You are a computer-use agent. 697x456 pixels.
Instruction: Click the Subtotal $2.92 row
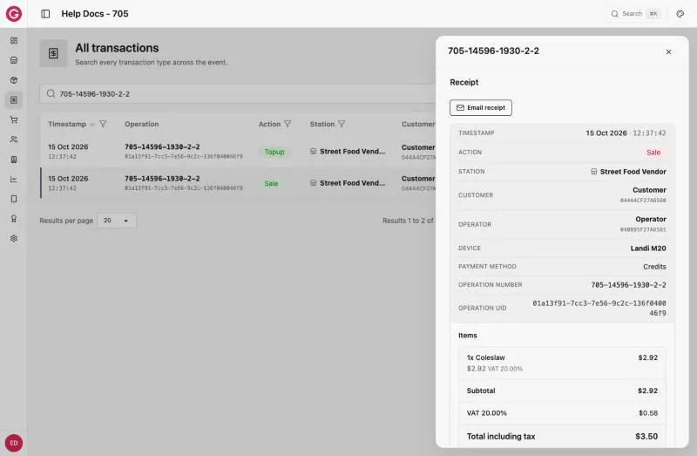[562, 391]
